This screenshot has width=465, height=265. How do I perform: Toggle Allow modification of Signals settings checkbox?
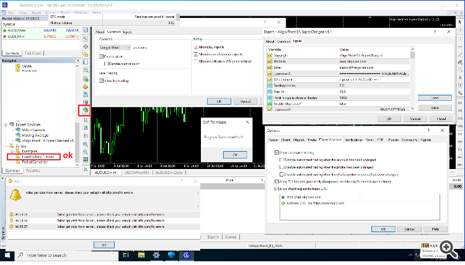196,61
